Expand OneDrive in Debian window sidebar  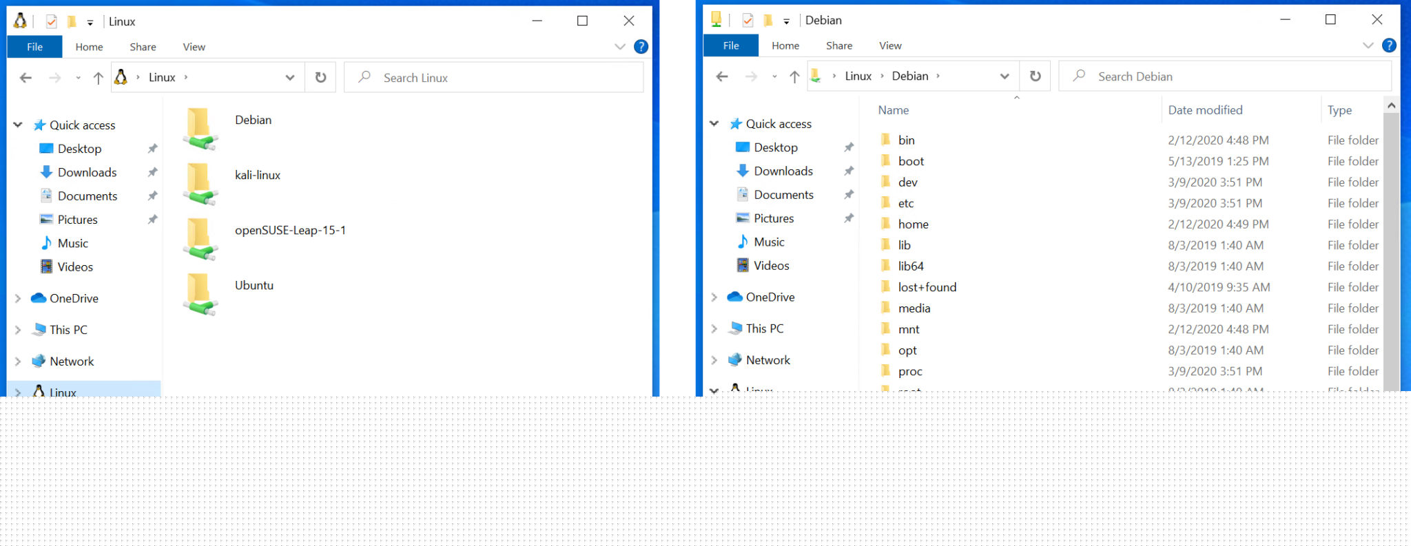714,297
